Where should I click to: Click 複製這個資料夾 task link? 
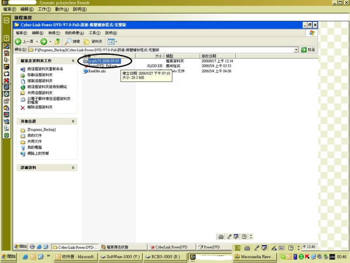tap(40, 81)
